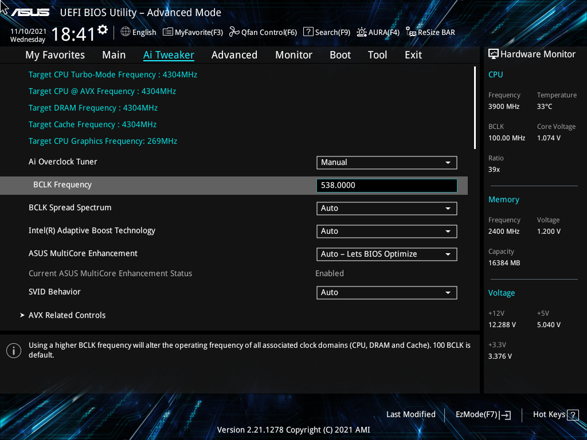This screenshot has width=587, height=440.
Task: Click Target CPU Turbo-Mode Frequency line
Action: point(113,75)
